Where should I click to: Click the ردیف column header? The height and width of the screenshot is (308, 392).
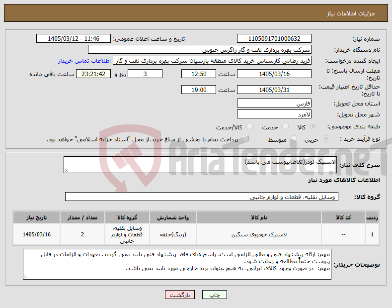[x=372, y=217]
